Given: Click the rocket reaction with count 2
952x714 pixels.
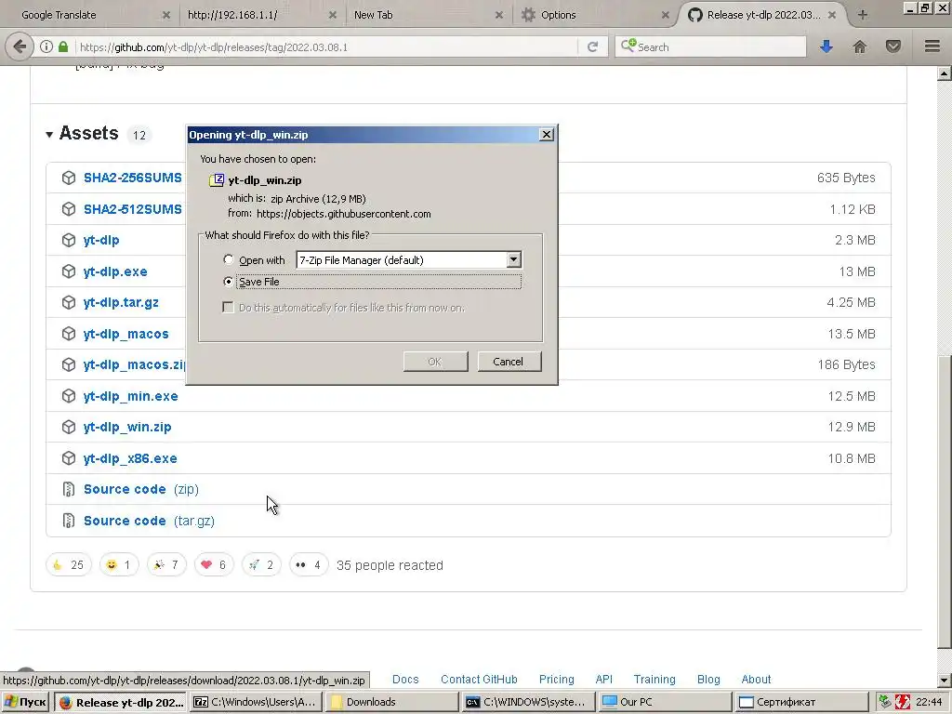Looking at the screenshot, I should pos(261,565).
